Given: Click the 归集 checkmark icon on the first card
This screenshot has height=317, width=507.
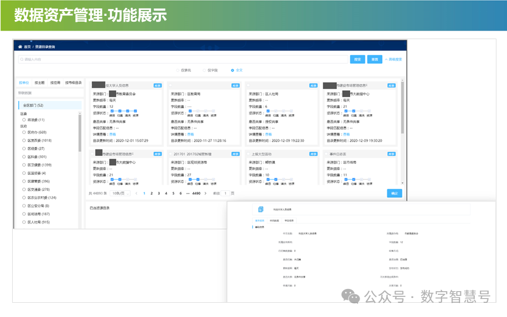Looking at the screenshot, I should tap(120, 111).
